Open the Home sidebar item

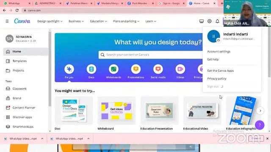point(25,52)
